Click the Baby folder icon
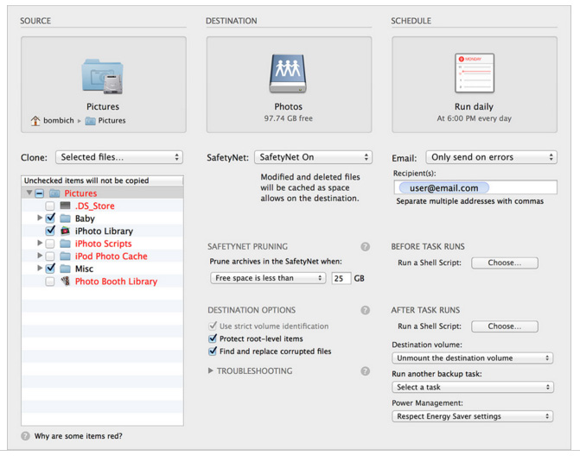Screen dimensions: 580x456 pyautogui.click(x=65, y=218)
